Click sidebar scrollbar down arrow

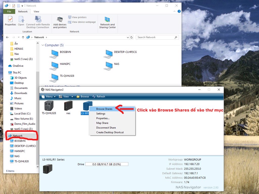pyautogui.click(x=37, y=167)
